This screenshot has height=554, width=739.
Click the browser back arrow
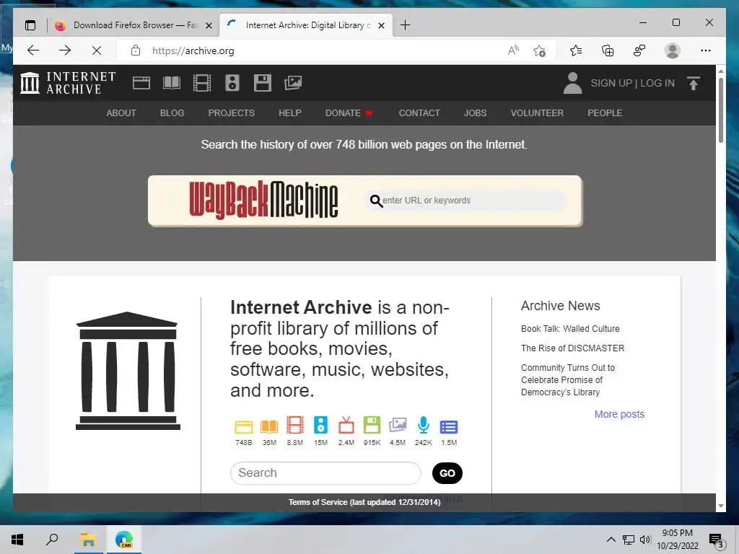click(x=33, y=50)
